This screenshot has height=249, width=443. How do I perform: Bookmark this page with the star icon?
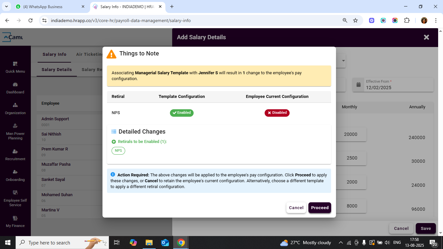point(355,20)
